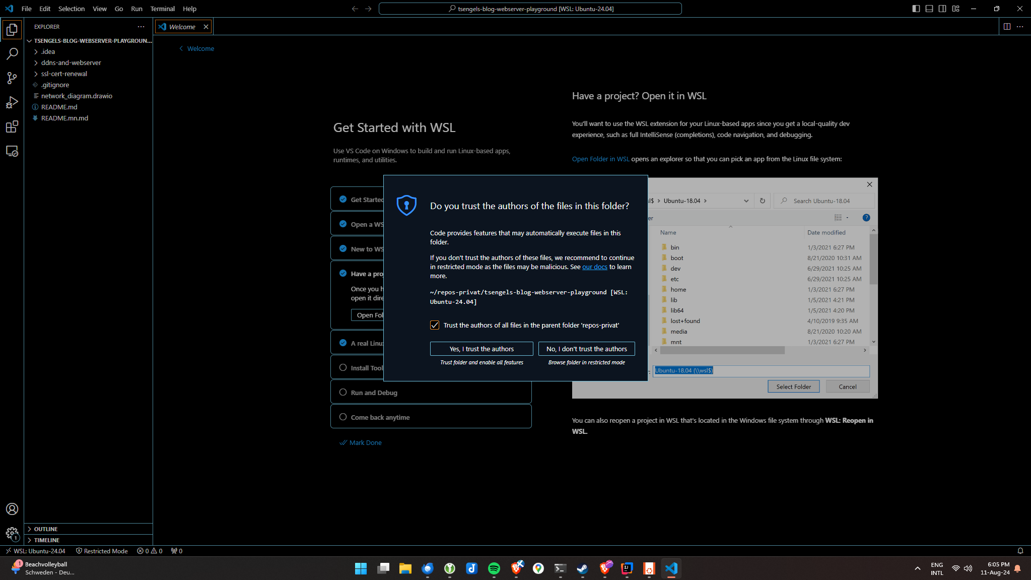Toggle the 'A real Linux' step checkmark
The height and width of the screenshot is (580, 1031).
click(x=343, y=343)
